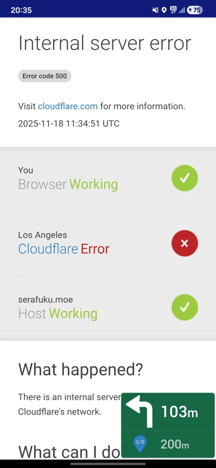Tap the serafuku.moe host name

[x=46, y=300]
